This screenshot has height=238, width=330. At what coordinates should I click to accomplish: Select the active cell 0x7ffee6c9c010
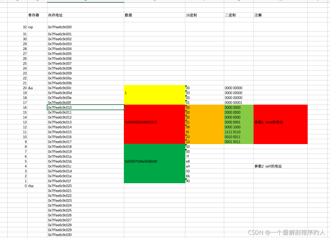coord(86,107)
